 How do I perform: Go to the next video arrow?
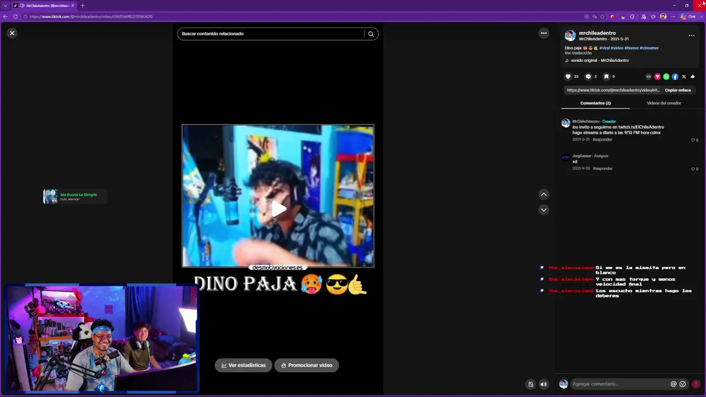[x=544, y=210]
